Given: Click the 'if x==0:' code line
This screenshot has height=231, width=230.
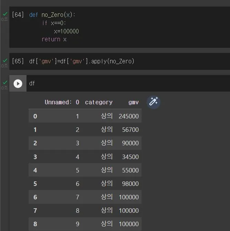Looking at the screenshot, I should 54,23.
